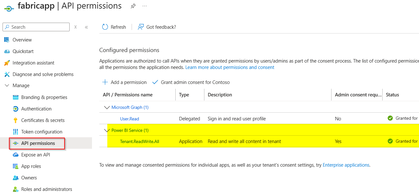Image resolution: width=419 pixels, height=196 pixels.
Task: Click the Token configuration bars icon
Action: pos(15,132)
